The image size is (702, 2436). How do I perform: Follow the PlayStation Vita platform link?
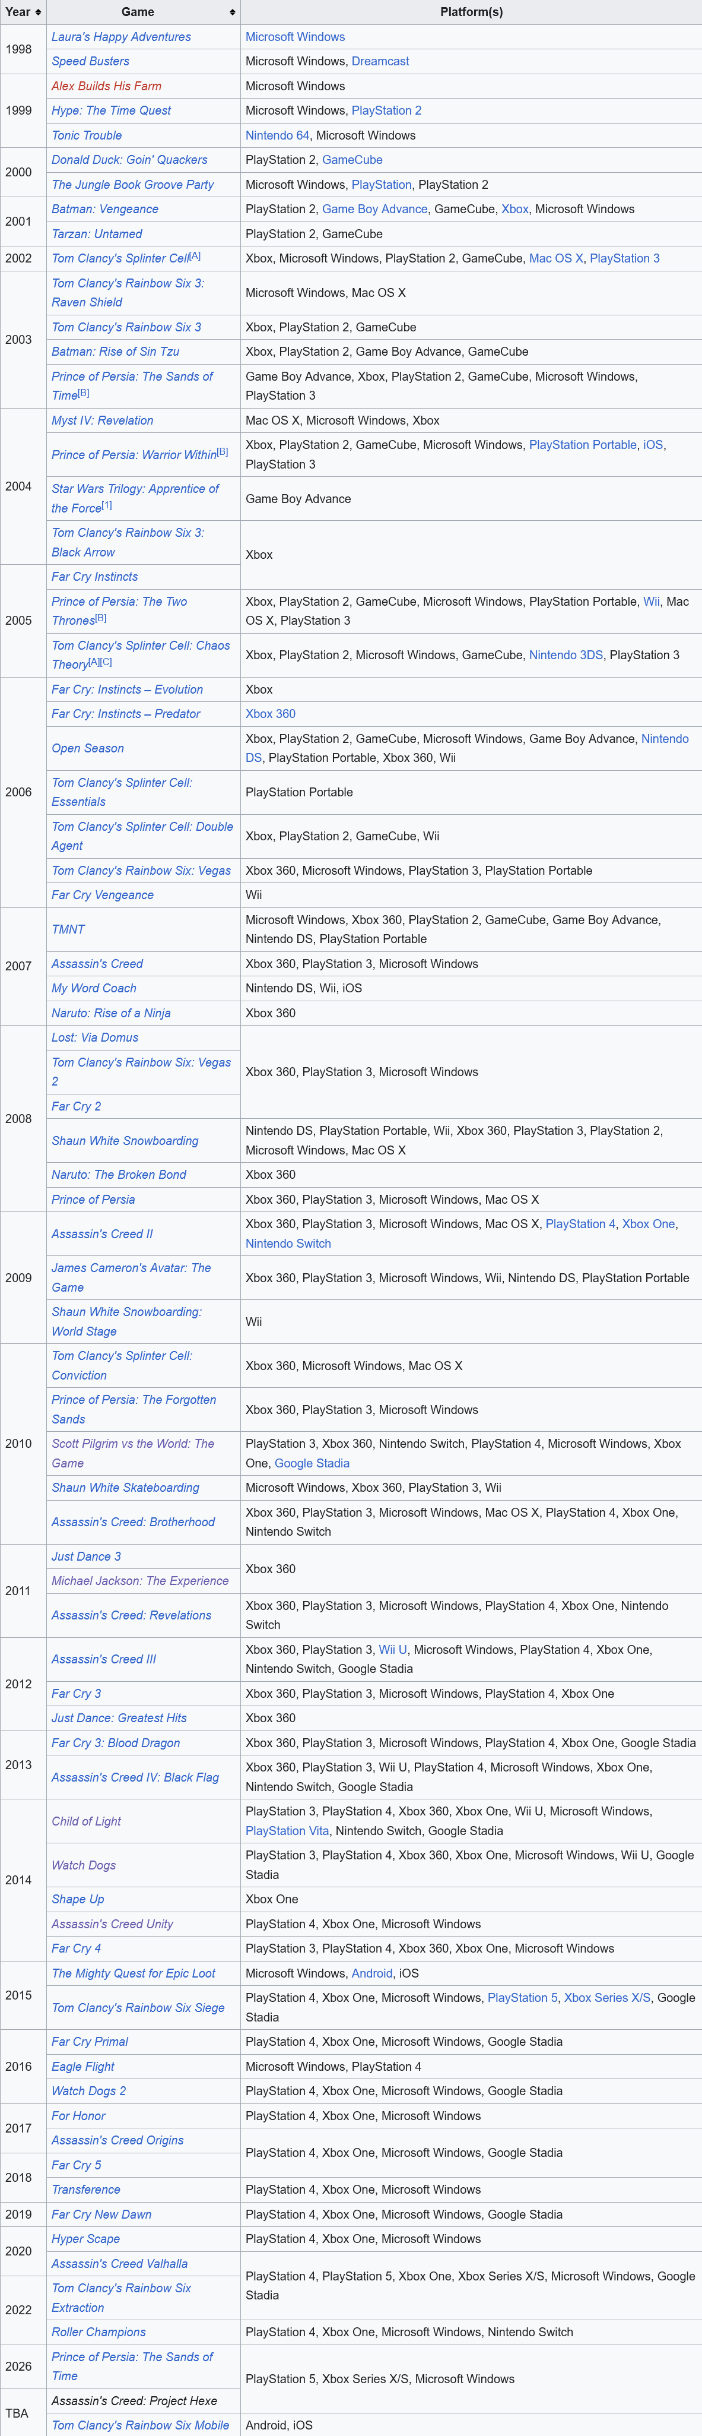coord(287,1831)
